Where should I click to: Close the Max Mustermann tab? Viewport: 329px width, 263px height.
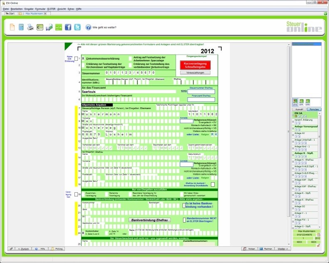45,13
